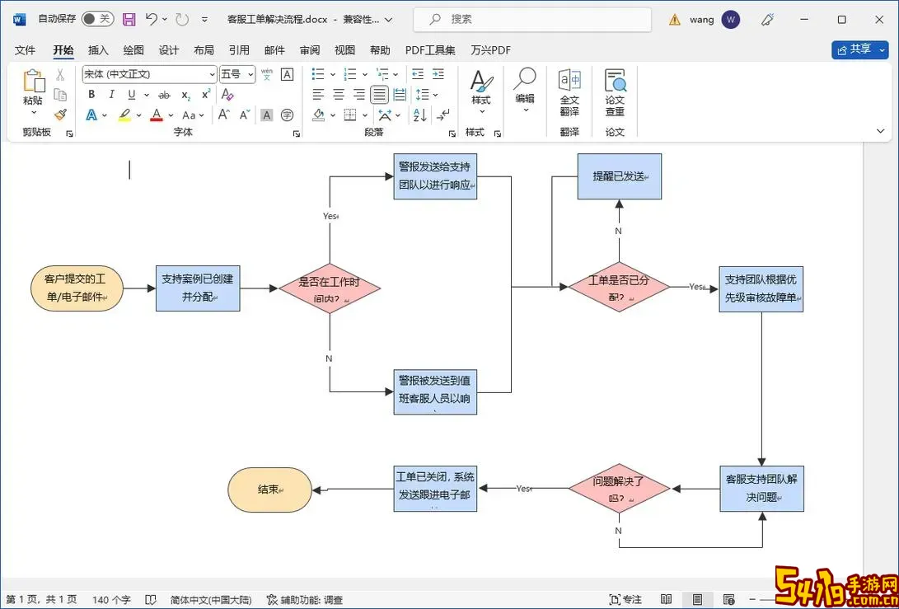The width and height of the screenshot is (899, 609).
Task: Click the Redo arrow icon
Action: (182, 20)
